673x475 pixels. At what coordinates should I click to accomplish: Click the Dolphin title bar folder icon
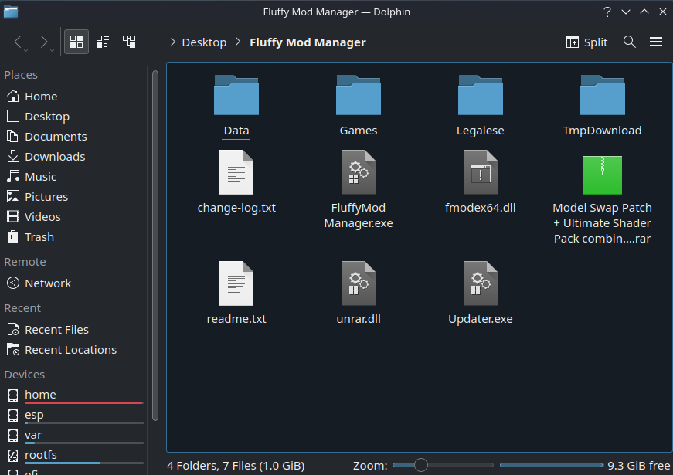tap(11, 12)
